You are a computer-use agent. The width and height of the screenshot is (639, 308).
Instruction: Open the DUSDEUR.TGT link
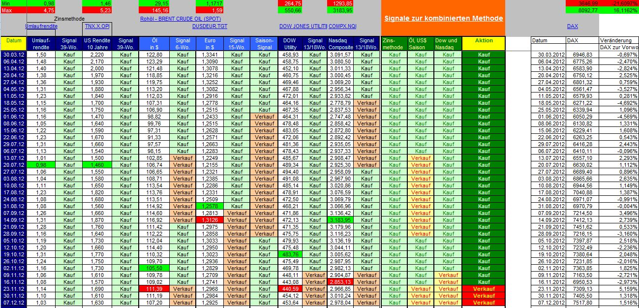point(210,26)
